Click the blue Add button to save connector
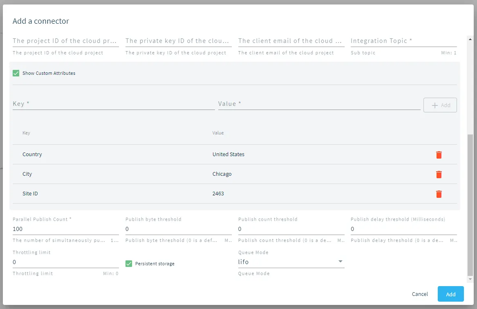This screenshot has height=309, width=477. pyautogui.click(x=450, y=294)
